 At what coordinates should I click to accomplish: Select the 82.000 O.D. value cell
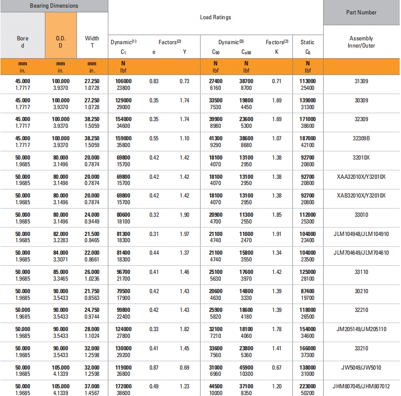point(61,234)
